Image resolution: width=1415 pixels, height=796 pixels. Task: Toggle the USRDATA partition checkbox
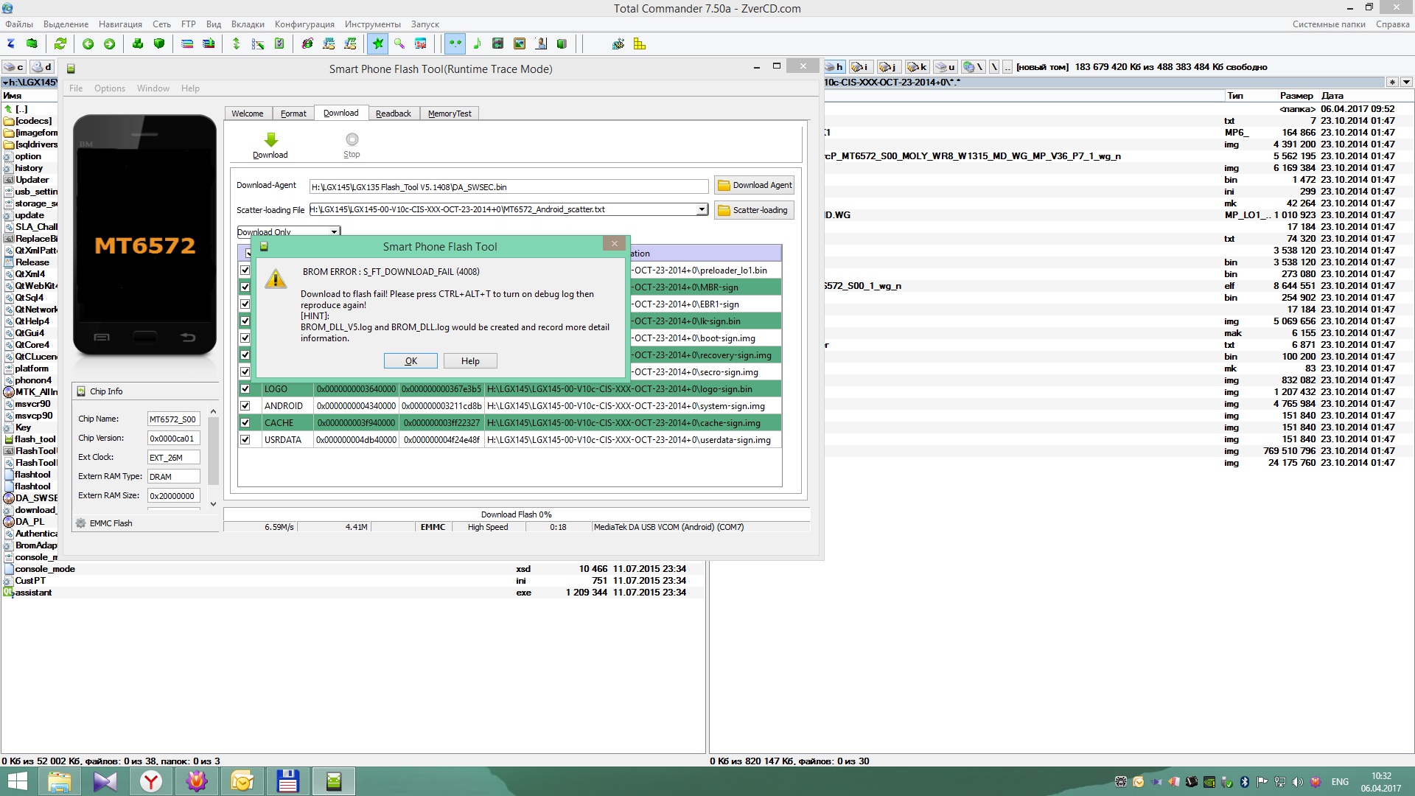245,440
